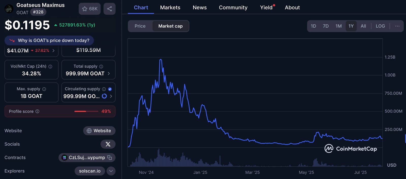Screen dimensions: 406x179
Task: Click info icon next to Circulating supply
Action: [x=104, y=89]
